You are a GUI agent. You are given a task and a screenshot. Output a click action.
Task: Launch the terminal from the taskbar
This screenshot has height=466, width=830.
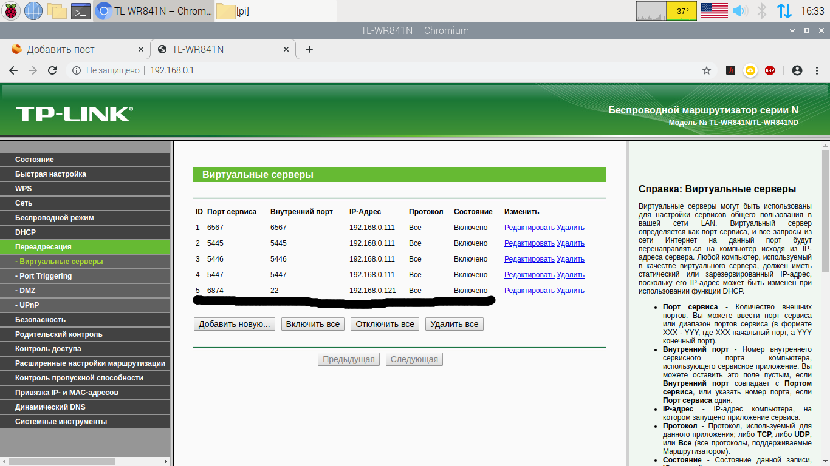coord(80,11)
